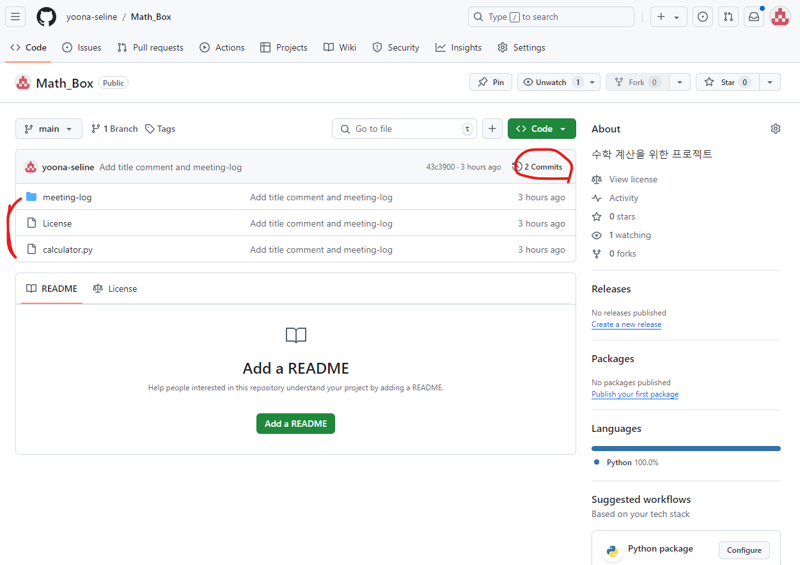The height and width of the screenshot is (565, 800).
Task: Open the calculator.py file
Action: pos(68,250)
